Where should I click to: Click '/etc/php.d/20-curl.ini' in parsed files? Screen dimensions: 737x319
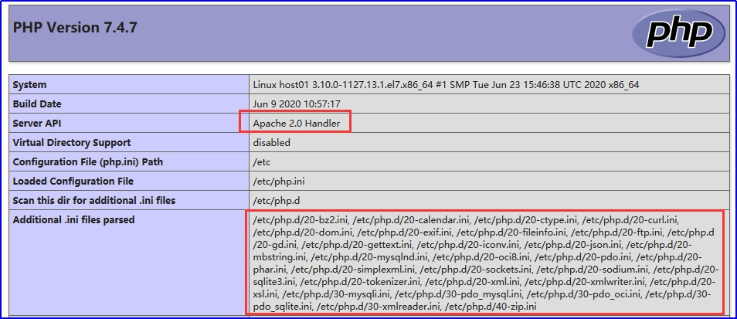tap(631, 219)
